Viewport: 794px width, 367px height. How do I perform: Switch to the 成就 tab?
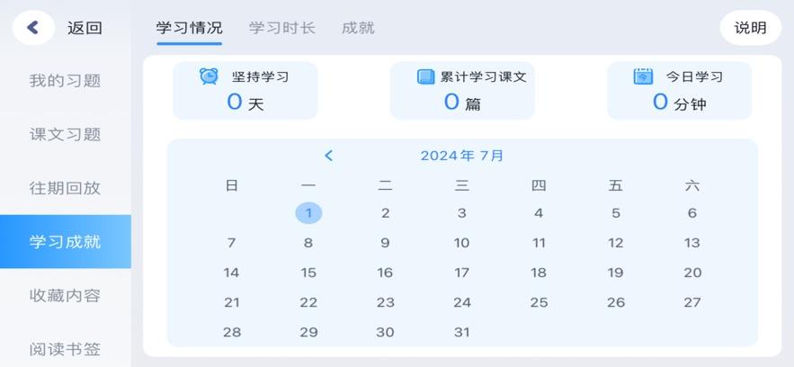click(x=358, y=28)
